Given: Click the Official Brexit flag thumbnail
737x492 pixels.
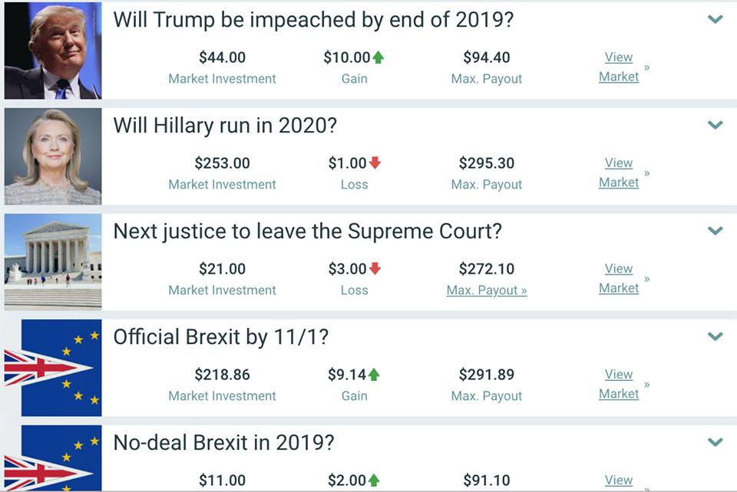Looking at the screenshot, I should (x=53, y=368).
